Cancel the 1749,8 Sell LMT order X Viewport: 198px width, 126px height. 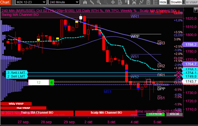[x=178, y=76]
